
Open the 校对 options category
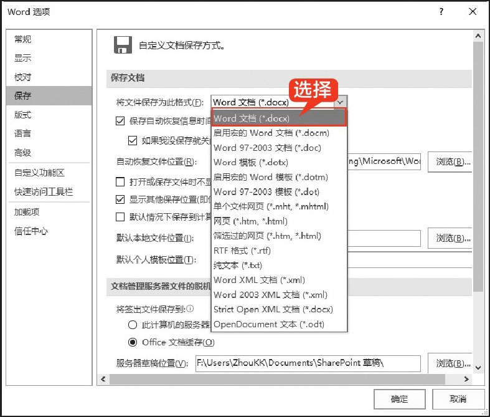(x=49, y=77)
